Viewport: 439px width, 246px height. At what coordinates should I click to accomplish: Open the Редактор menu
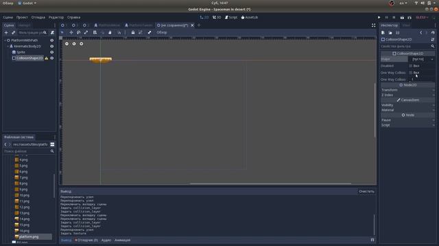tap(56, 17)
